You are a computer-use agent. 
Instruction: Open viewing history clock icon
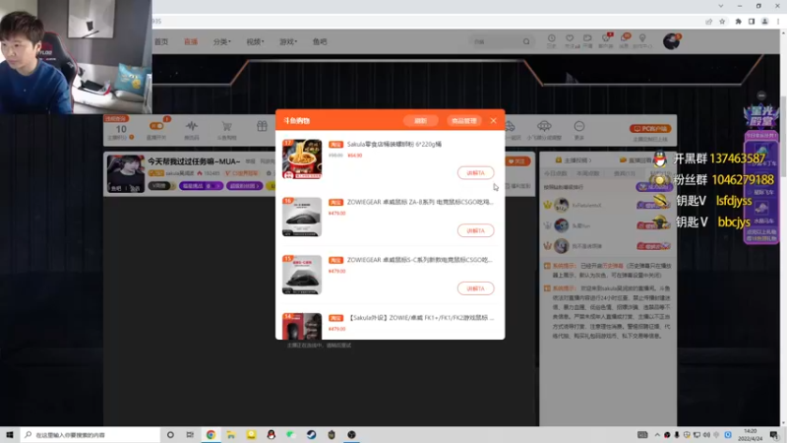552,40
